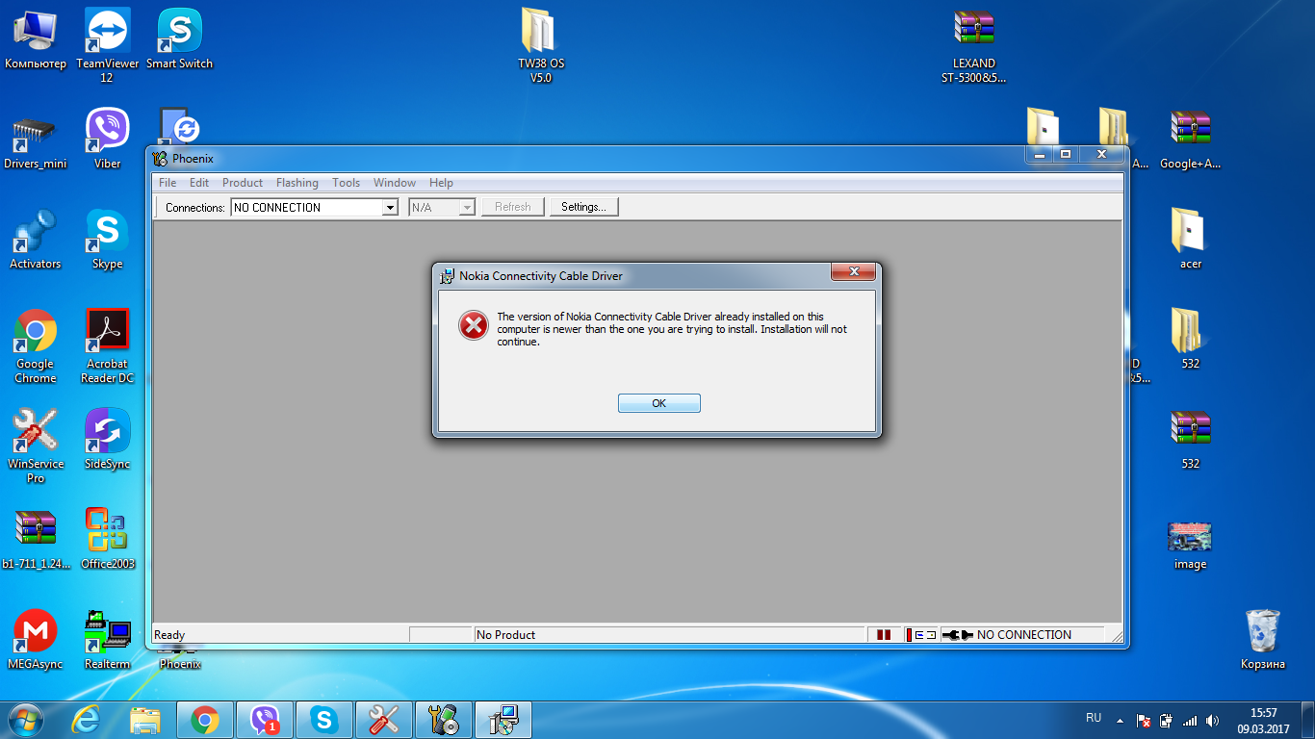The height and width of the screenshot is (739, 1315).
Task: Select the Smart Switch desktop icon
Action: 179,40
